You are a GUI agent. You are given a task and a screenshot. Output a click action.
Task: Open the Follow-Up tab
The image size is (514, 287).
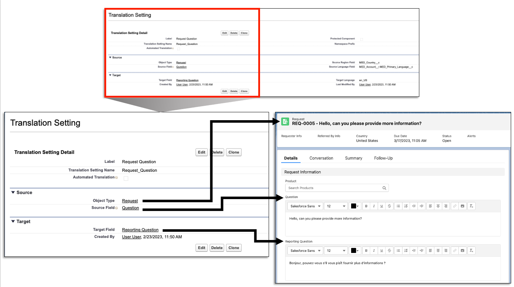383,158
